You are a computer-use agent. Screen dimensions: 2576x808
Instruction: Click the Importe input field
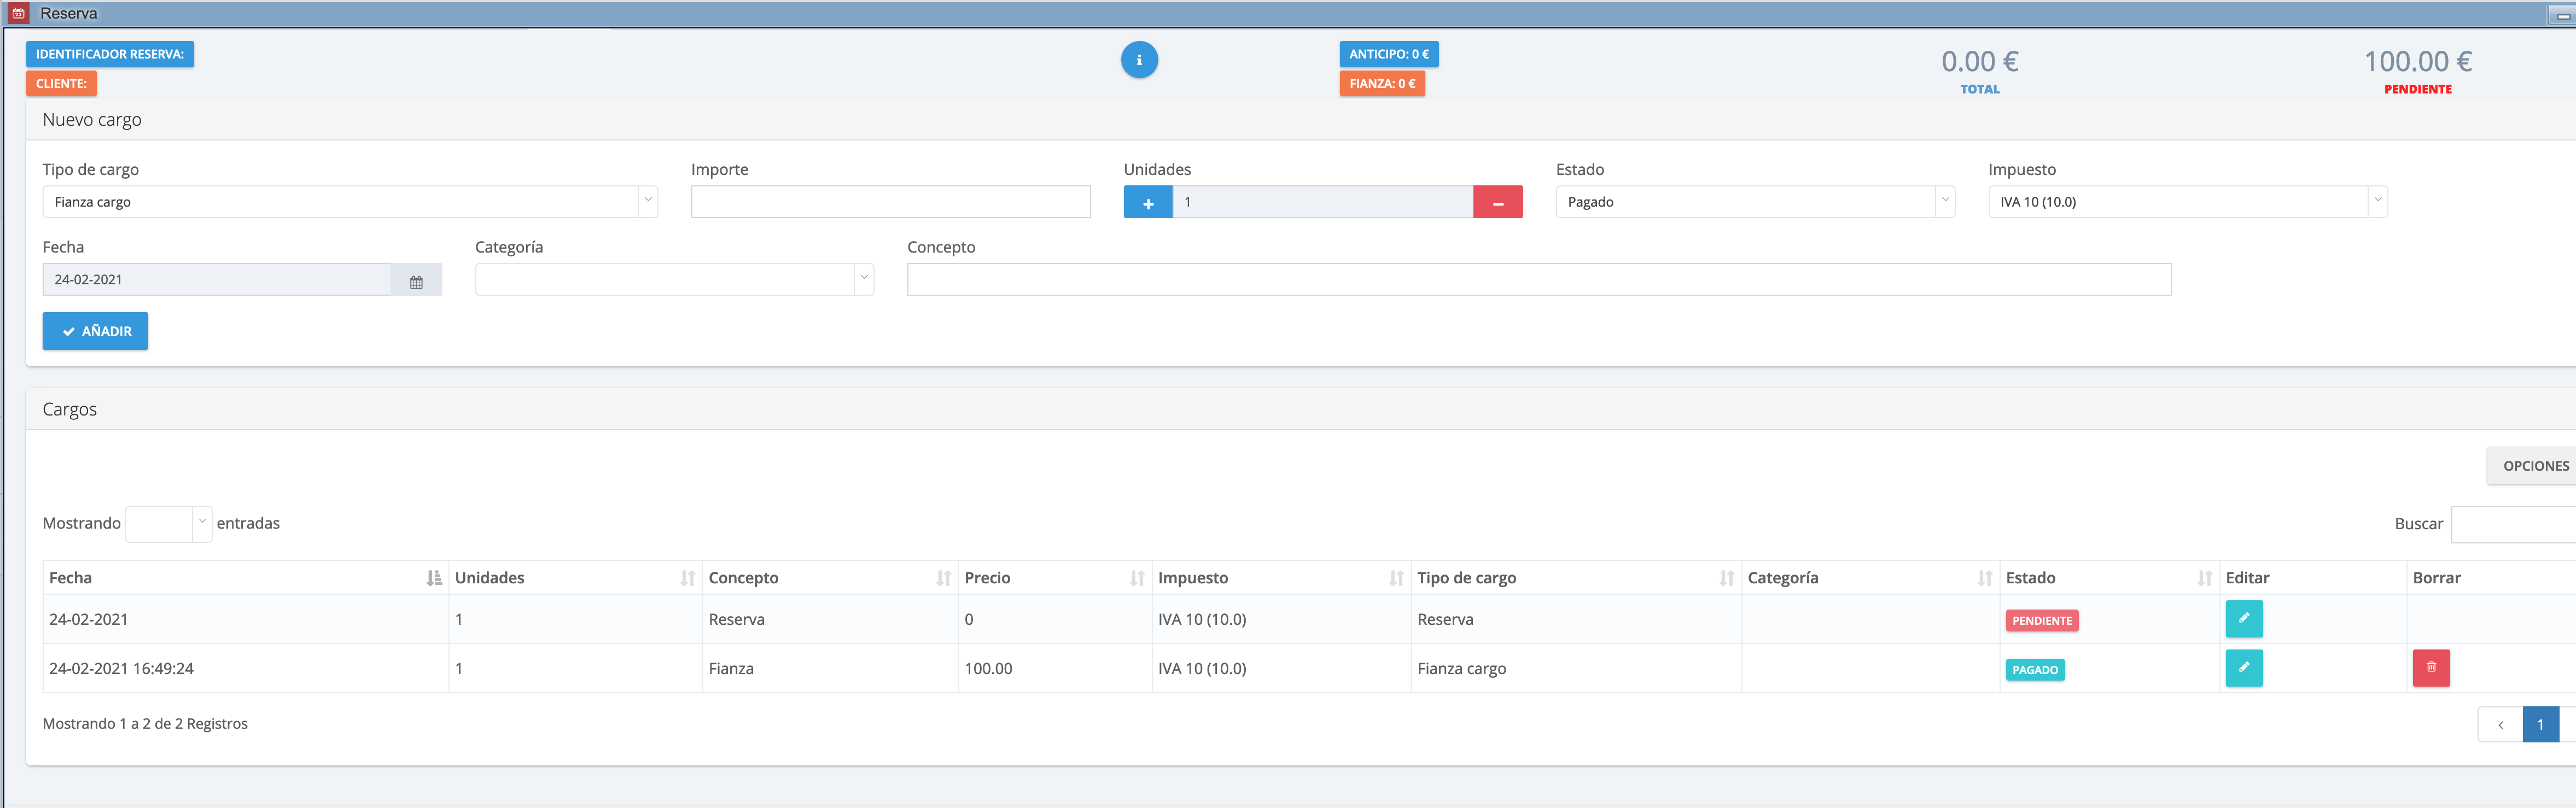[x=890, y=202]
